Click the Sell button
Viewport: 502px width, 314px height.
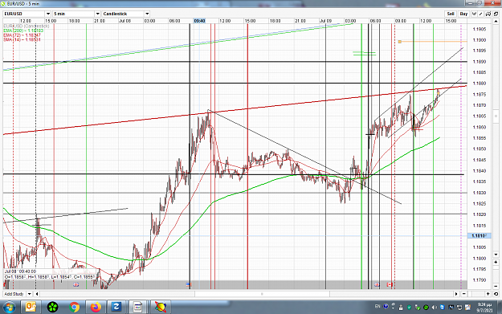(451, 14)
